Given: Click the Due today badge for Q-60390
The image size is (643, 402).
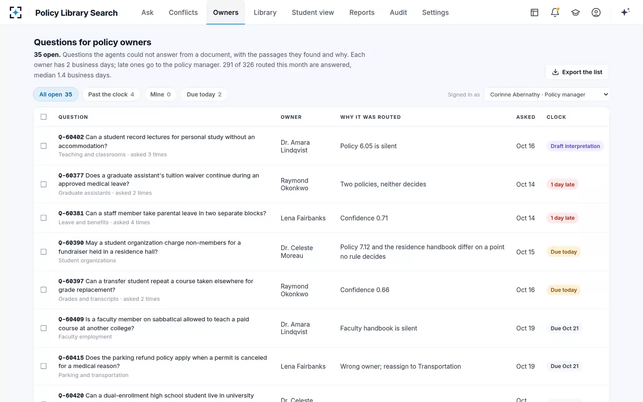Looking at the screenshot, I should pyautogui.click(x=564, y=252).
